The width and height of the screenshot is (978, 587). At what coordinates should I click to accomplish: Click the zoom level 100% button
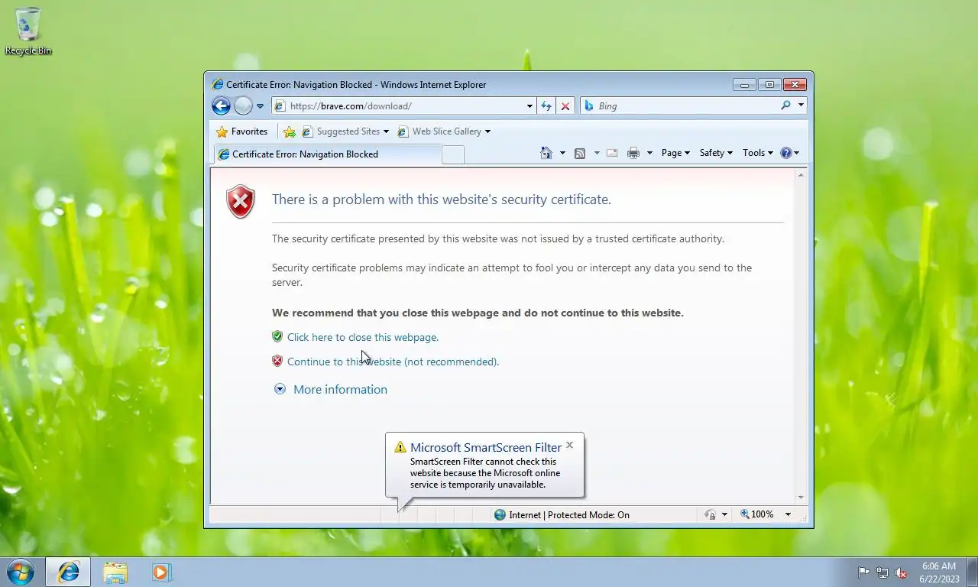point(756,514)
